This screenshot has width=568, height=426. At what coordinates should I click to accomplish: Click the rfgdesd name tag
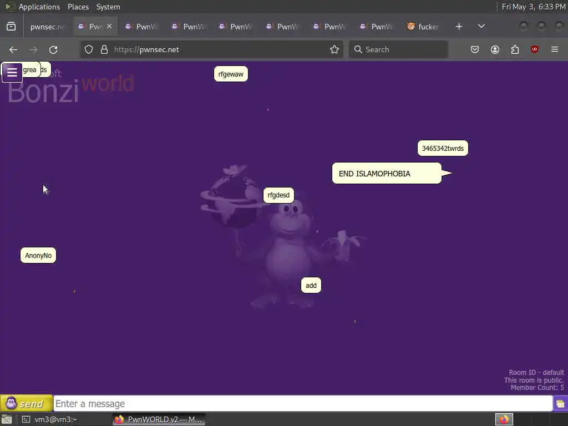click(x=278, y=195)
